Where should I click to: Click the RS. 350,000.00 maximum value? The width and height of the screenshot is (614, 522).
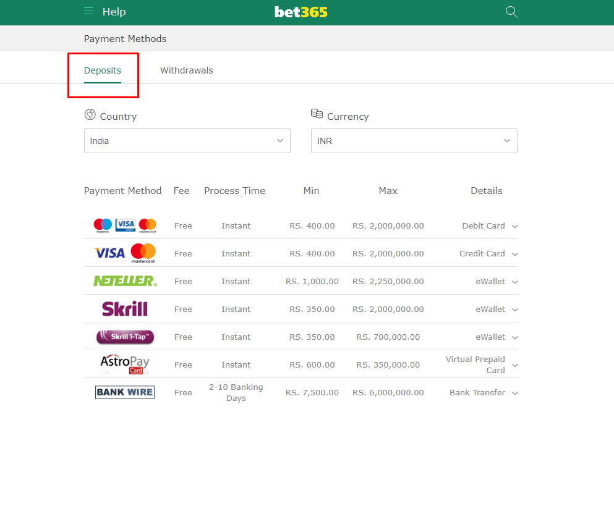click(x=388, y=364)
